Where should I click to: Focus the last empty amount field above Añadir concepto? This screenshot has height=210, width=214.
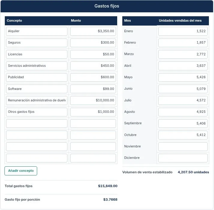(93, 158)
